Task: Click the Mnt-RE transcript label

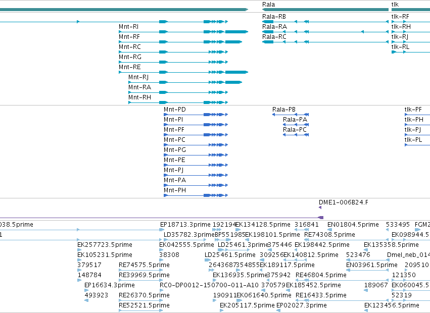Action: [x=130, y=68]
